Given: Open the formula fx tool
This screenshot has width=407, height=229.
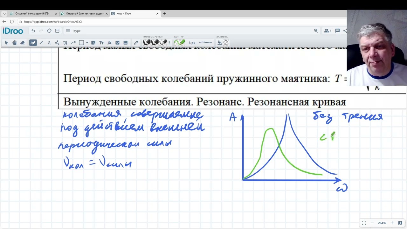Looking at the screenshot, I should pos(109,43).
